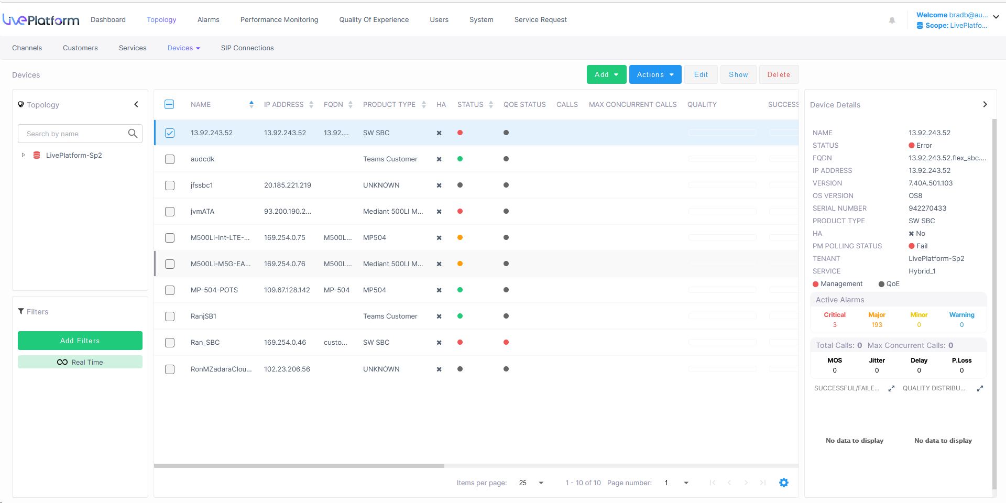Collapse the Device Details panel arrow

(x=985, y=104)
